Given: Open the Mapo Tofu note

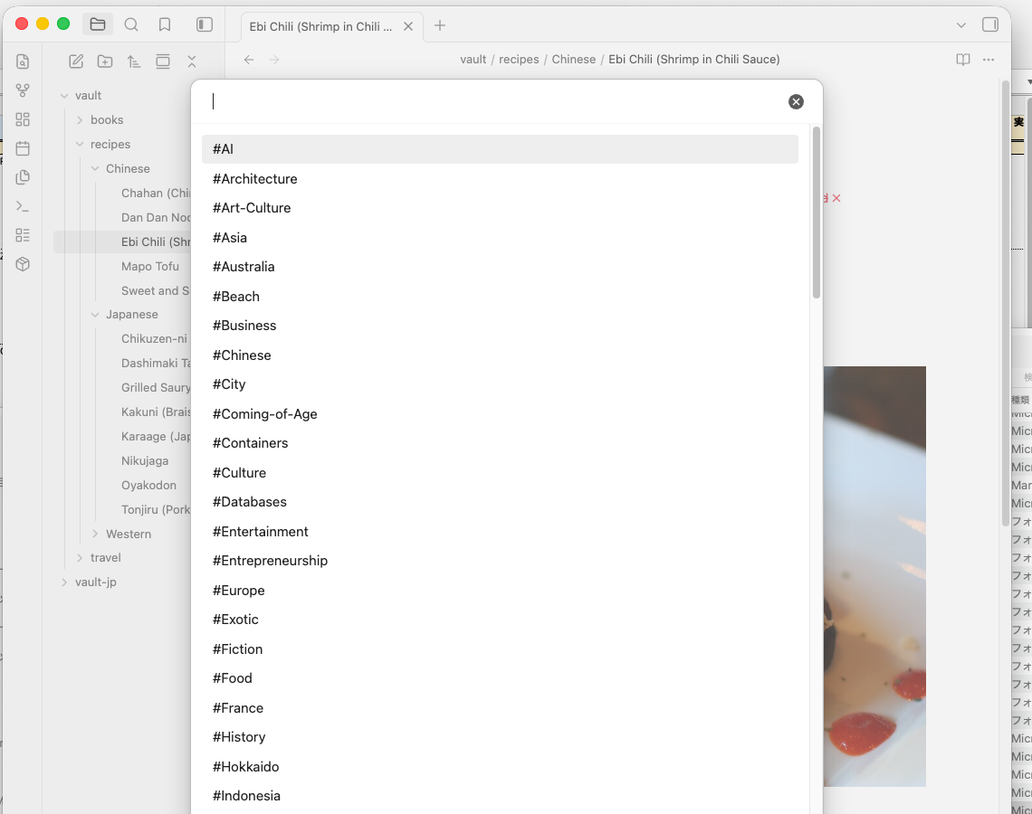Looking at the screenshot, I should [x=150, y=266].
